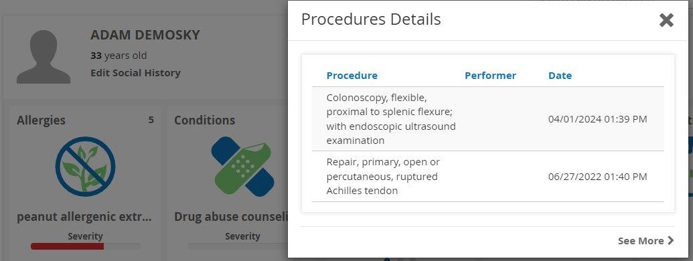Sort by Date column header
The image size is (693, 261).
[x=560, y=76]
